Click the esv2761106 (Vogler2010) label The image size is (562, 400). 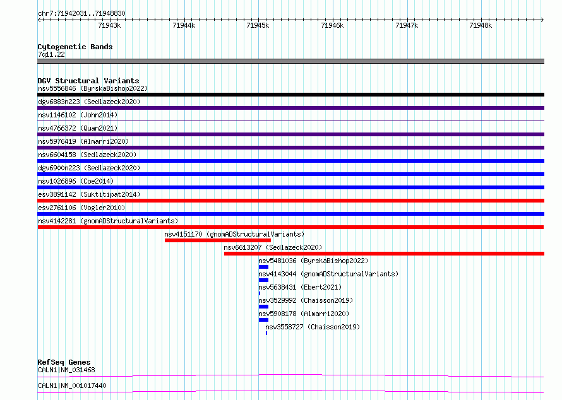coord(81,208)
